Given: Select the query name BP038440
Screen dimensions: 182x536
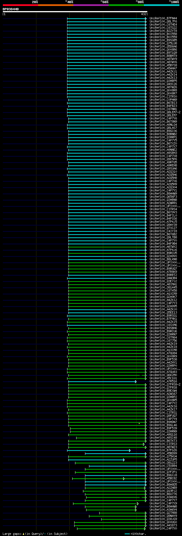Looking at the screenshot, I should 11,9.
